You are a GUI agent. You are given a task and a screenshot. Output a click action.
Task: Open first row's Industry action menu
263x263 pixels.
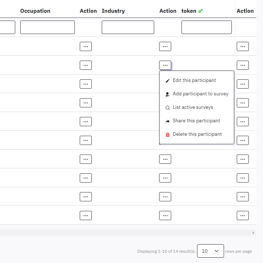(x=165, y=46)
